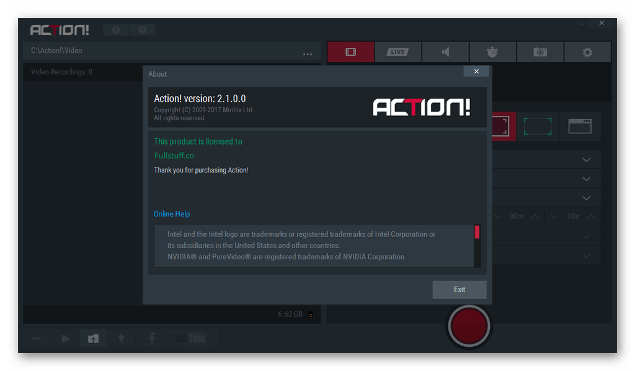Select region recording mode with dashed rectangle
The height and width of the screenshot is (371, 635).
coord(538,127)
